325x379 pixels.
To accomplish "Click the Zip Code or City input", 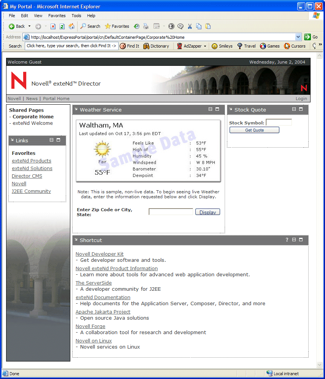I will (171, 212).
